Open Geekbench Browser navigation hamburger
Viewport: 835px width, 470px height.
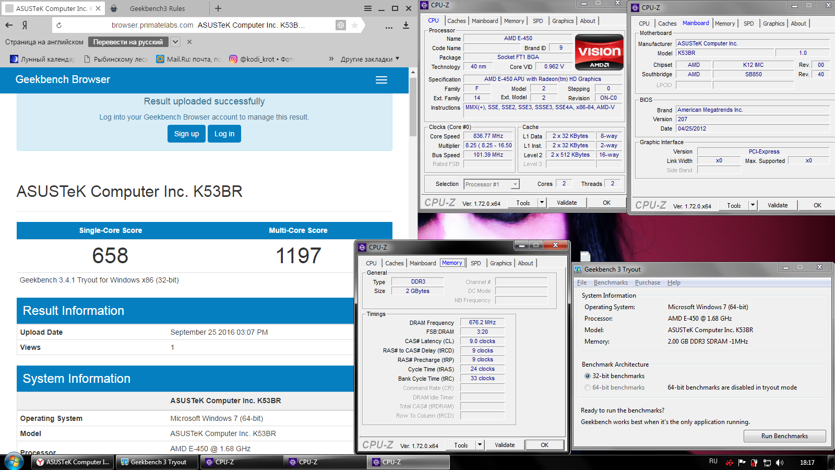(x=381, y=80)
